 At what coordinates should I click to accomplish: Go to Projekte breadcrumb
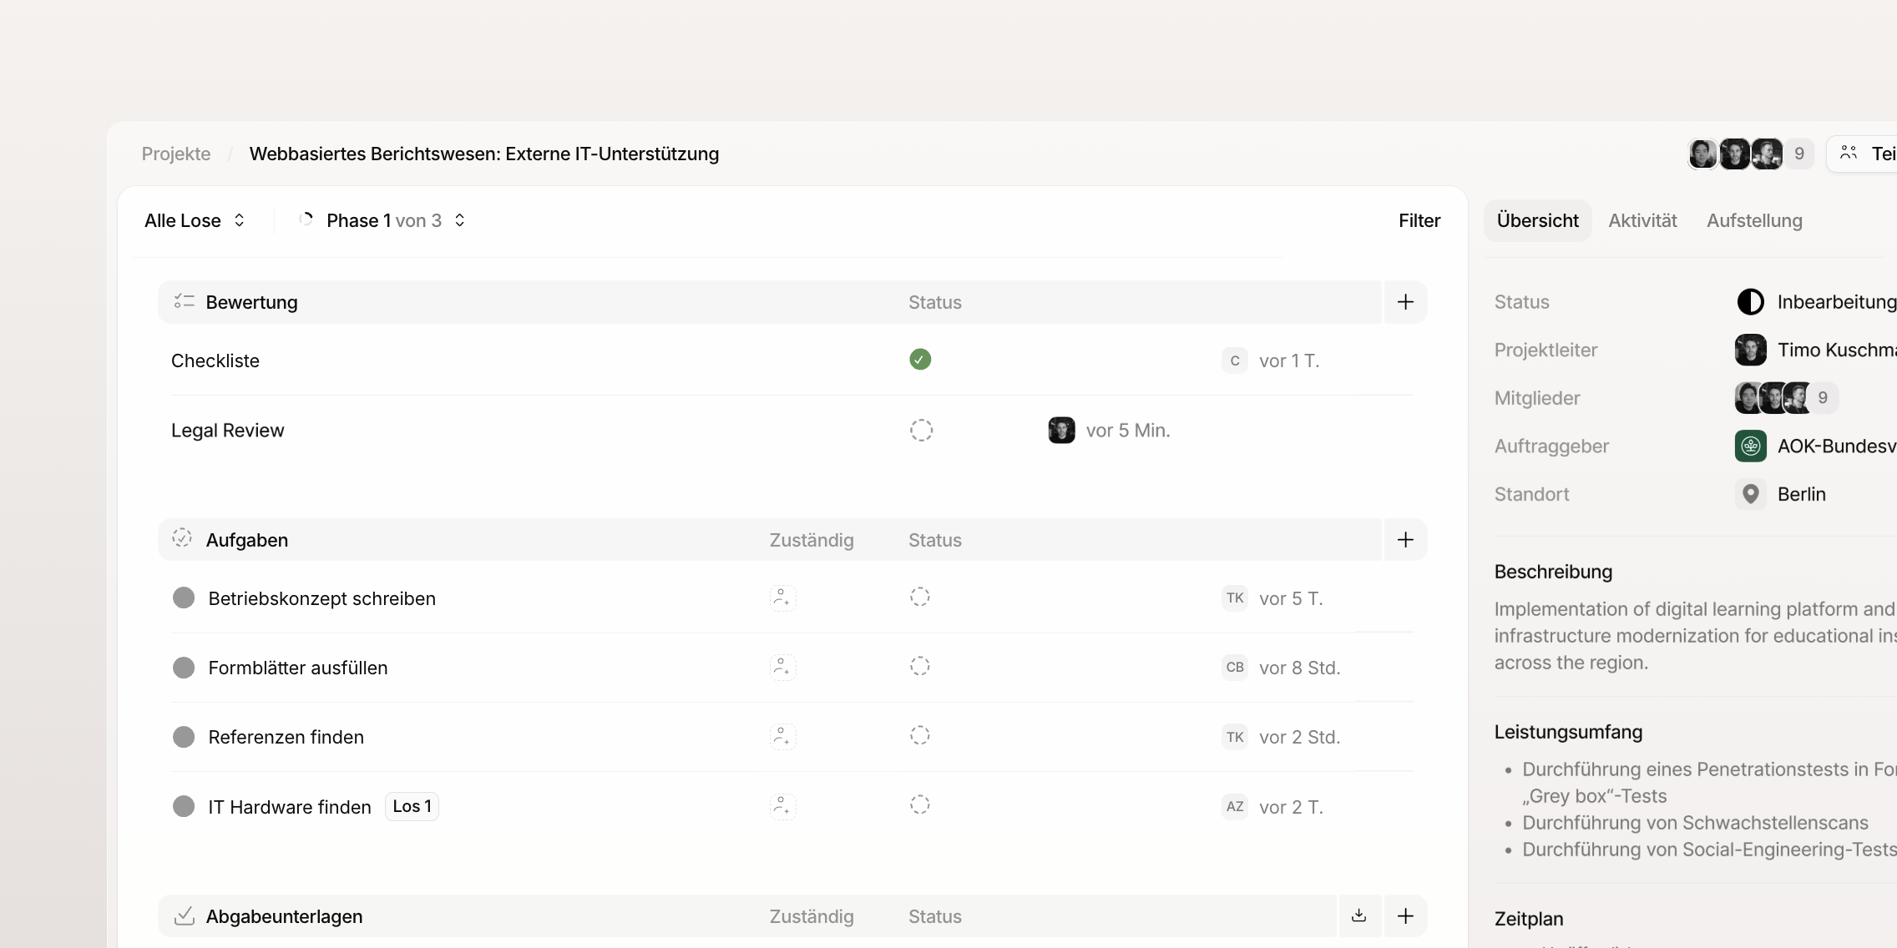click(x=176, y=154)
